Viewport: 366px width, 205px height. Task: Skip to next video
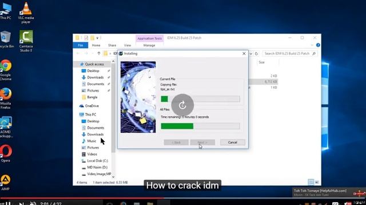pos(21,204)
